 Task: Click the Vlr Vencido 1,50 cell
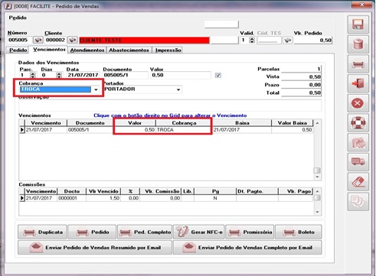pyautogui.click(x=103, y=198)
